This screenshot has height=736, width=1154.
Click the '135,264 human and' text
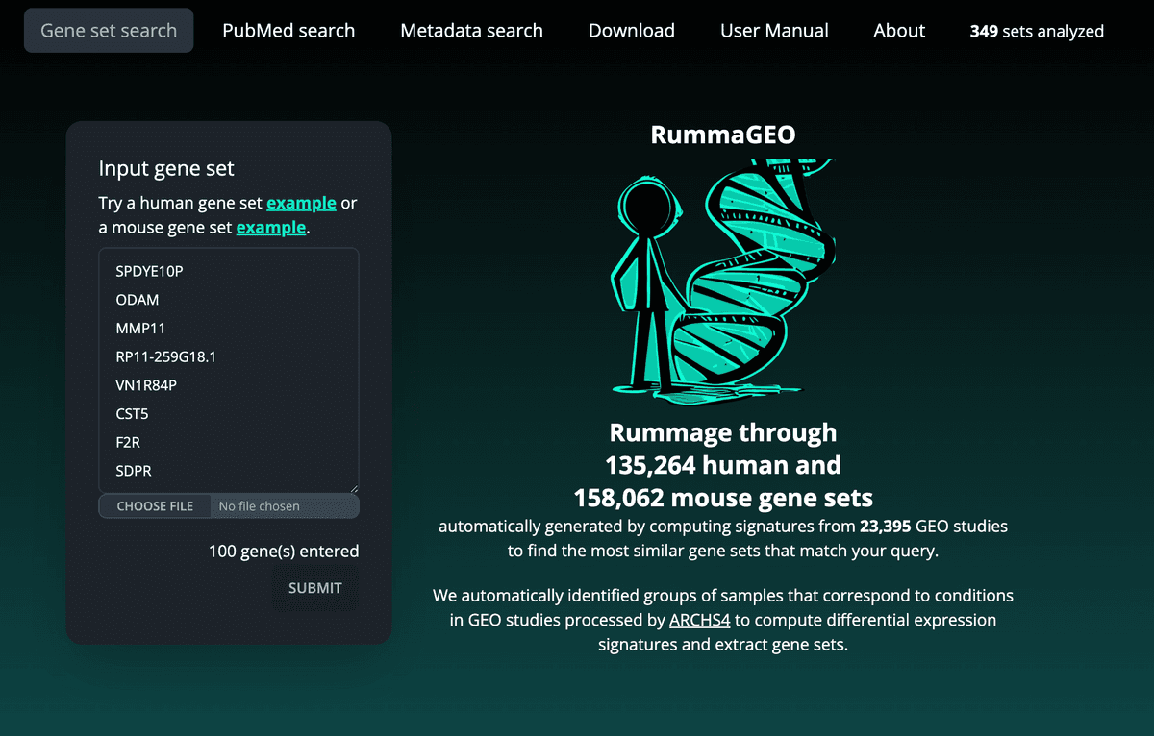(x=723, y=465)
